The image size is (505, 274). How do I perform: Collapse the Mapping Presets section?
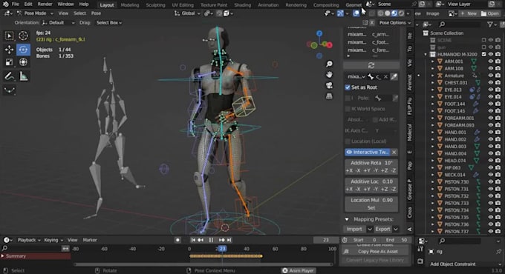[x=347, y=219]
